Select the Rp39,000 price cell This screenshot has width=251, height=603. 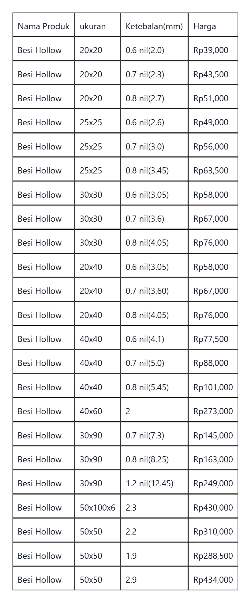tap(213, 49)
